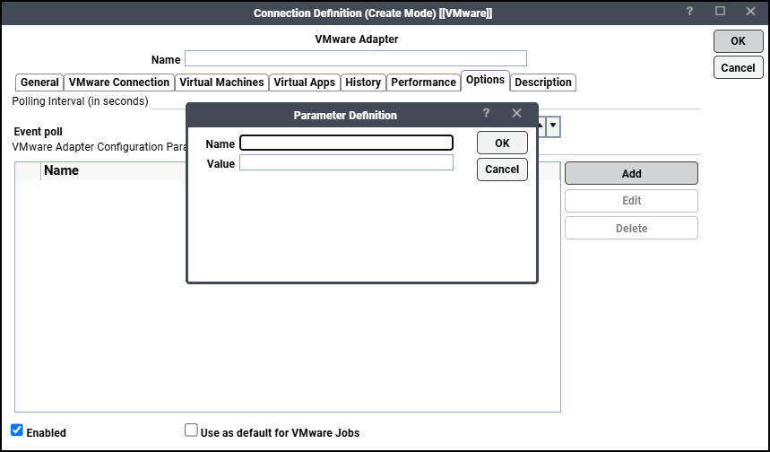This screenshot has width=770, height=452.
Task: Go to the Description tab
Action: pos(543,83)
